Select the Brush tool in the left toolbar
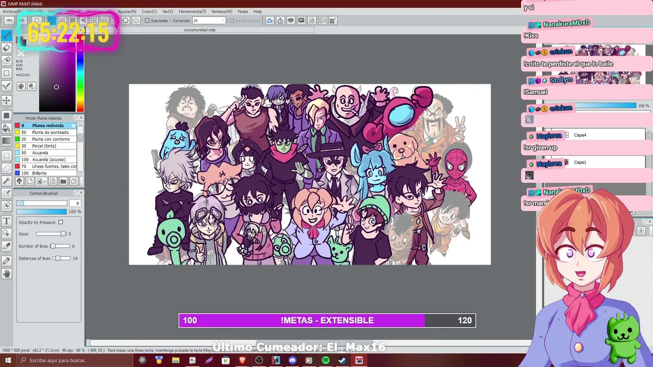The width and height of the screenshot is (653, 367). (7, 35)
